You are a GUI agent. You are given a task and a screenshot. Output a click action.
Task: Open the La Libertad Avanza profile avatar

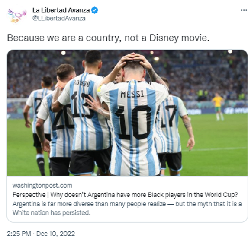click(x=17, y=15)
